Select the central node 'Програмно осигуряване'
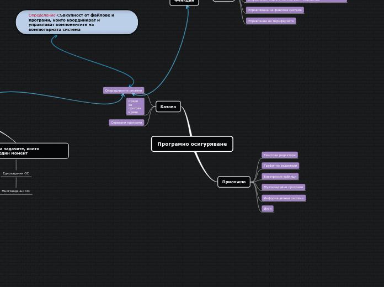The width and height of the screenshot is (384, 287). pyautogui.click(x=192, y=144)
